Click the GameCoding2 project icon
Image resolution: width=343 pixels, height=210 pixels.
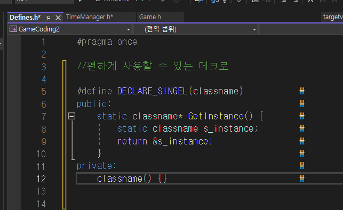13,29
